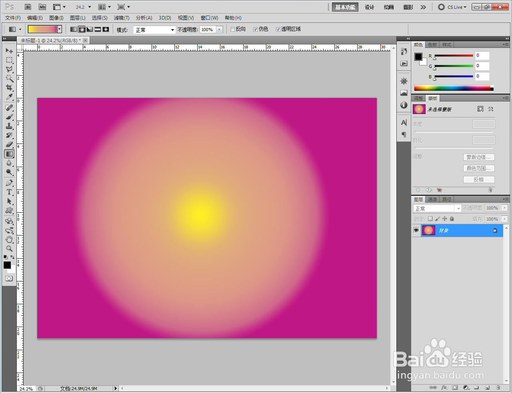Select the Rectangular Marquee tool
Viewport: 512px width, 393px height.
coord(9,60)
